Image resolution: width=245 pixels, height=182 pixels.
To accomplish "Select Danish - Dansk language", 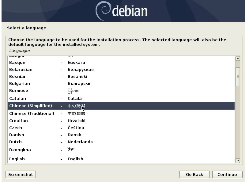I will point(121,135).
